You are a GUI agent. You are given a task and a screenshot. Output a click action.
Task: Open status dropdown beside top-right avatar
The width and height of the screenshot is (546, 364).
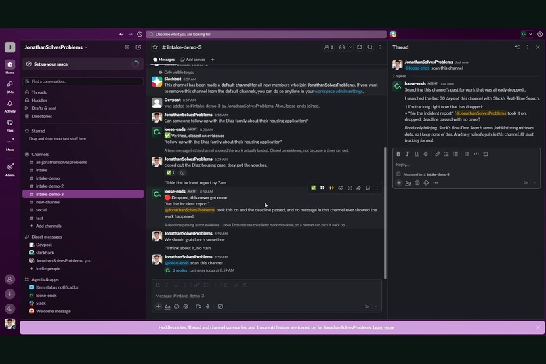[x=530, y=34]
